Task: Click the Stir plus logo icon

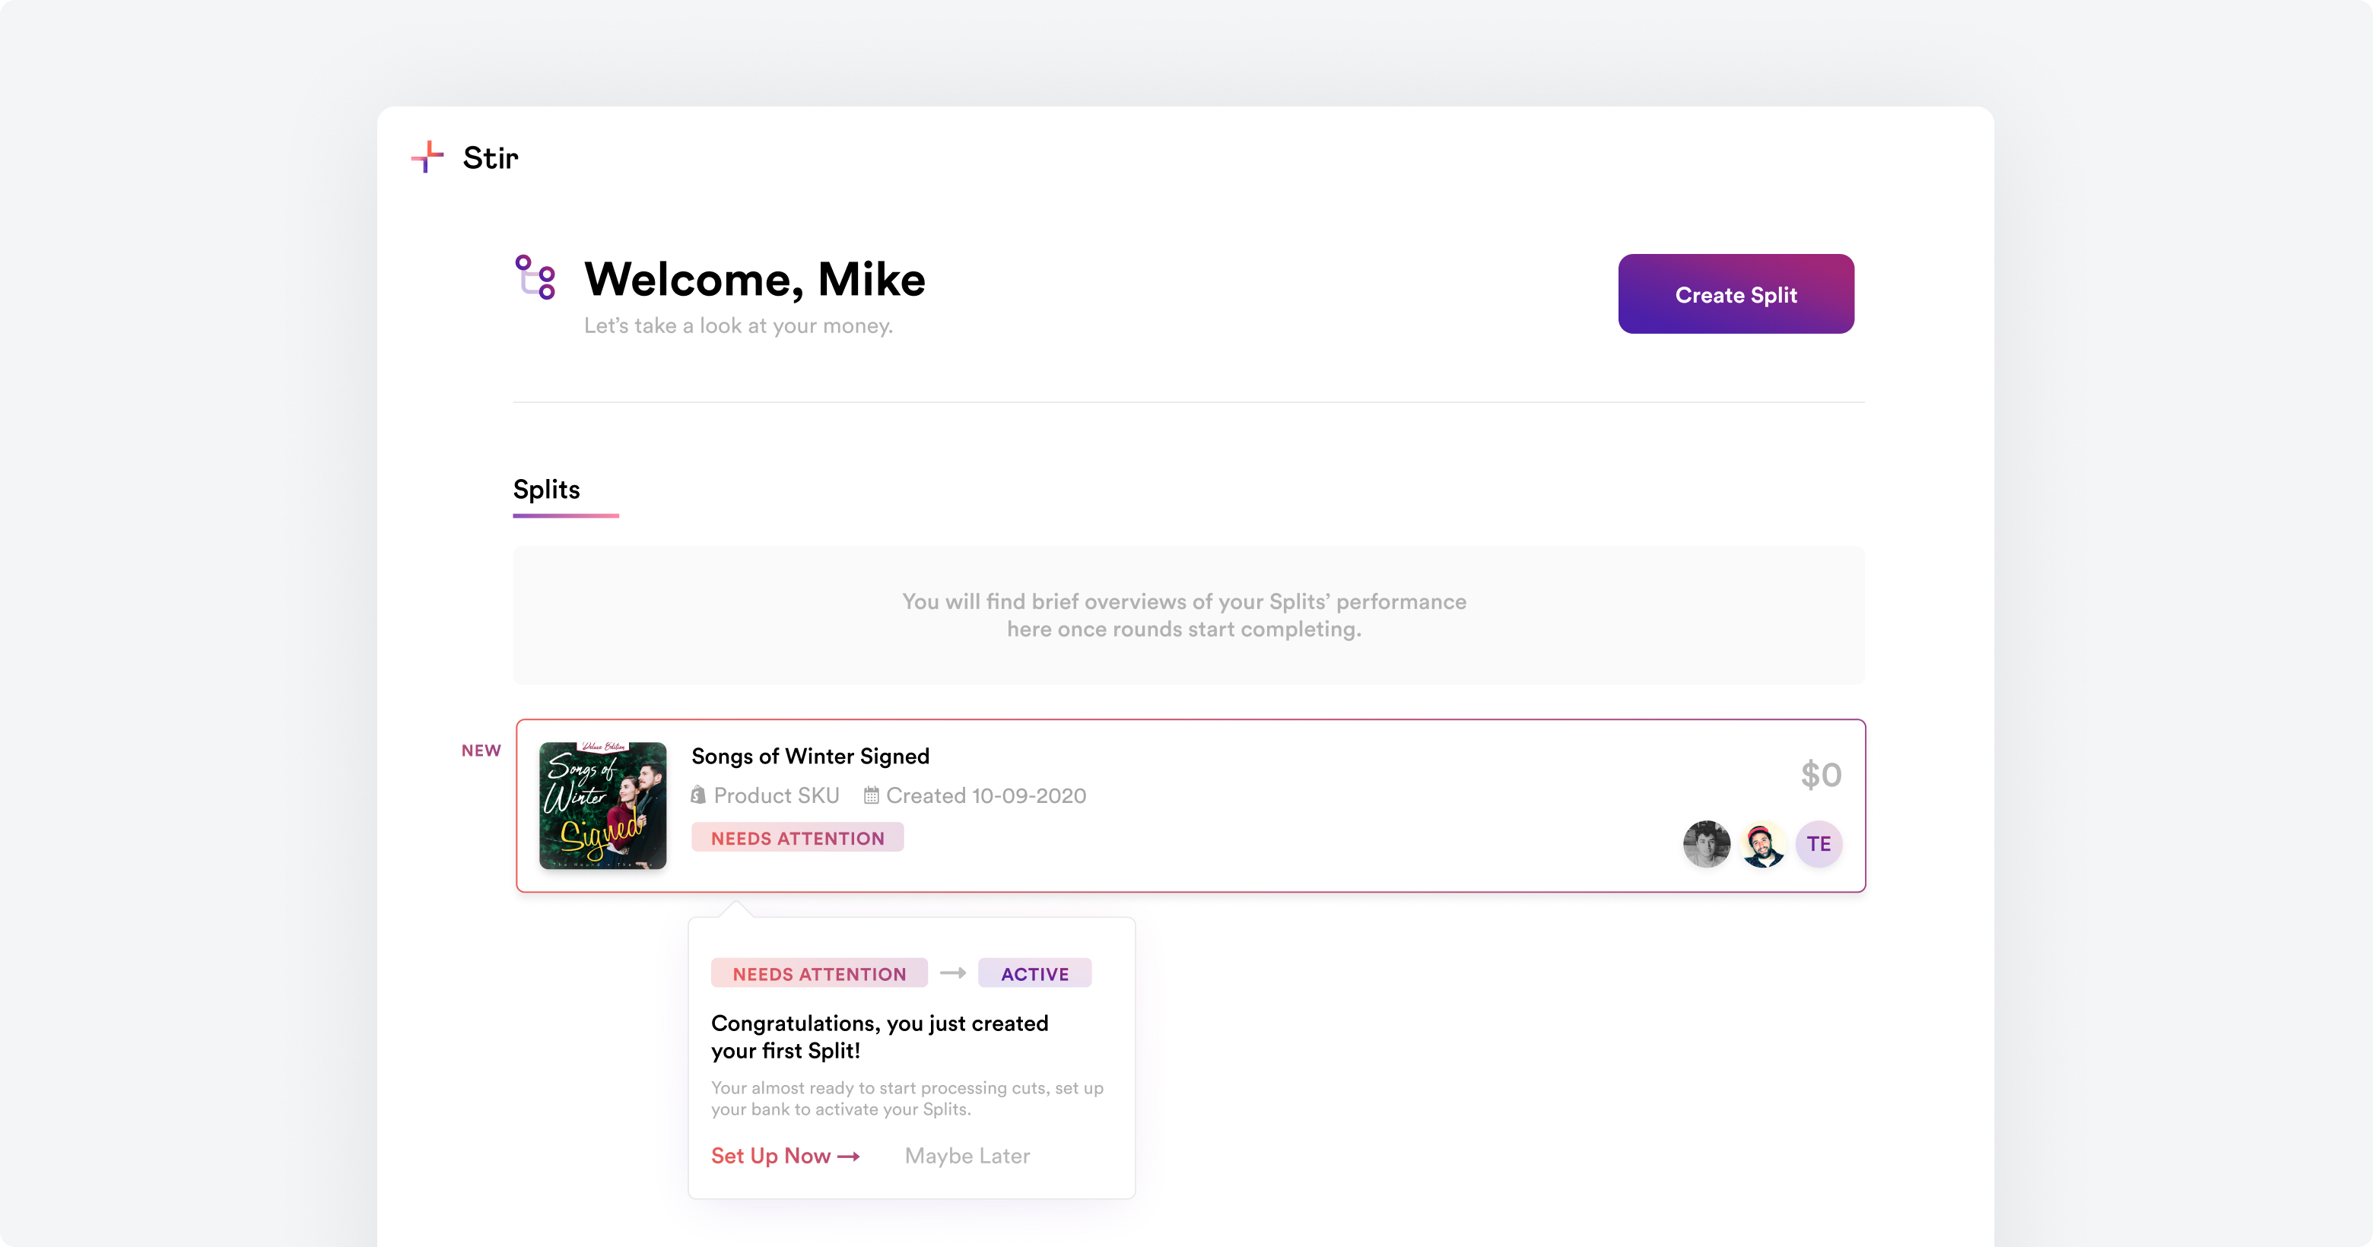Action: [x=427, y=157]
